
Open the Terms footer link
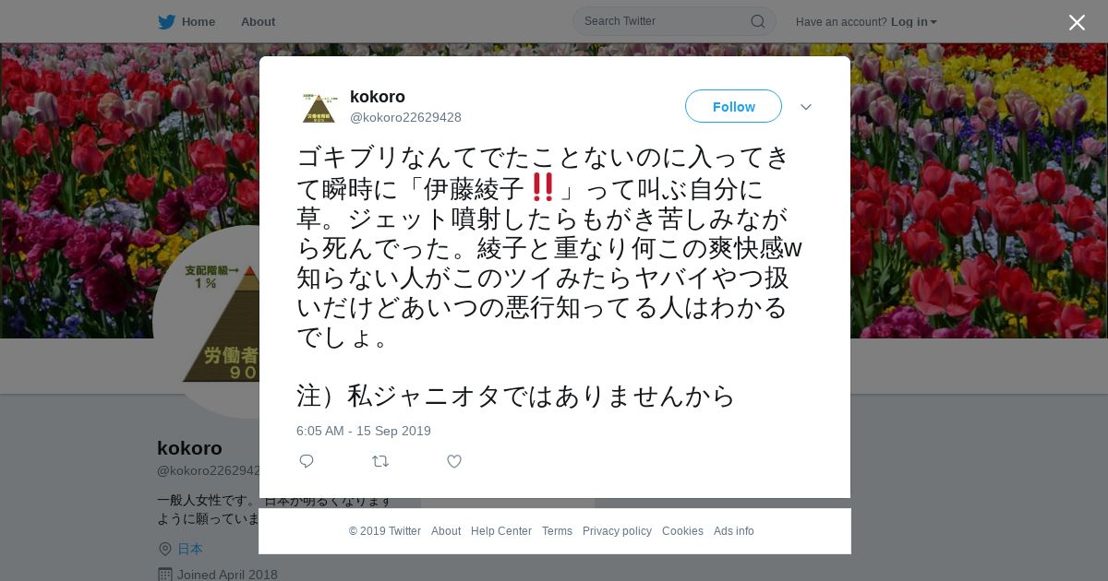coord(557,531)
